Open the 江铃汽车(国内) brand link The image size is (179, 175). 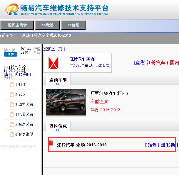pos(83,59)
